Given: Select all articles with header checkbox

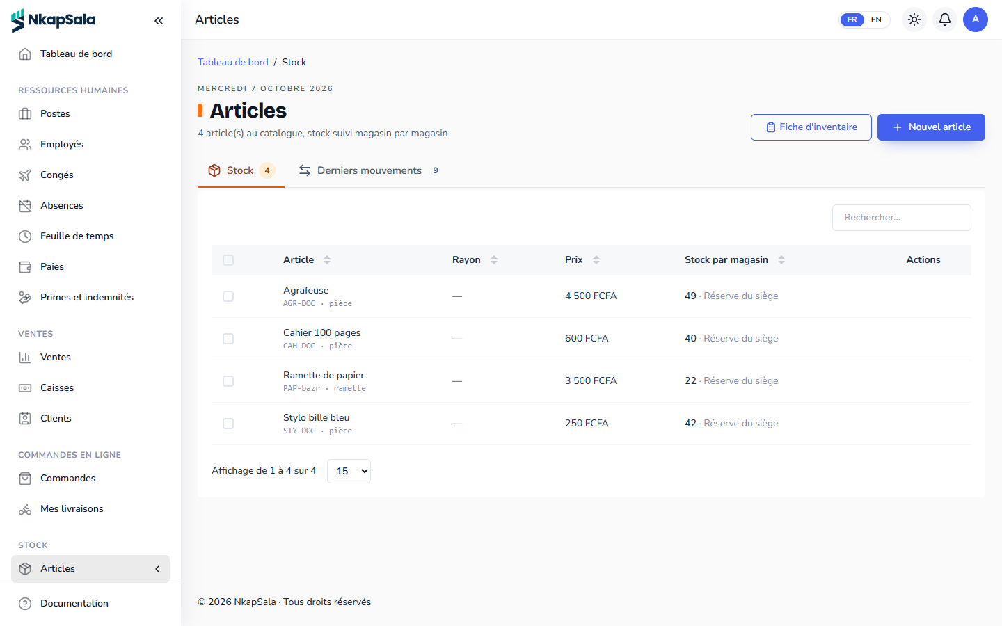Looking at the screenshot, I should pos(228,260).
